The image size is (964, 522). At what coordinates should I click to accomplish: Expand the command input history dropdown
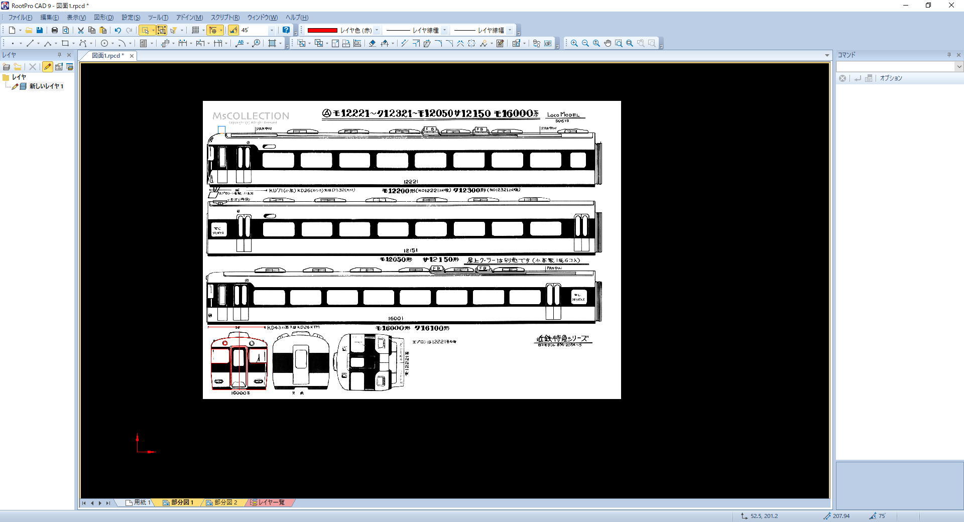958,67
